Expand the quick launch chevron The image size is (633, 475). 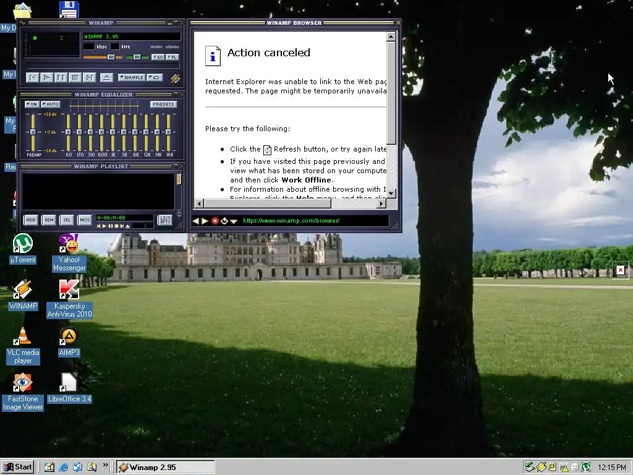(x=105, y=465)
